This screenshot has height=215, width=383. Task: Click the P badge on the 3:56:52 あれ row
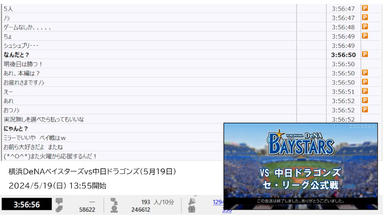[365, 100]
